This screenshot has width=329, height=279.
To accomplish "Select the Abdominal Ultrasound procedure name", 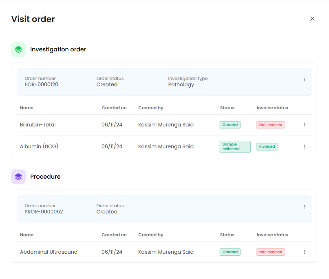I will [x=49, y=252].
